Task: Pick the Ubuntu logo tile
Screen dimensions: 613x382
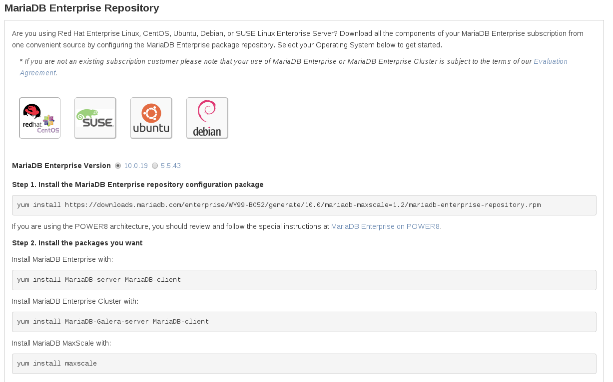Action: coord(151,118)
